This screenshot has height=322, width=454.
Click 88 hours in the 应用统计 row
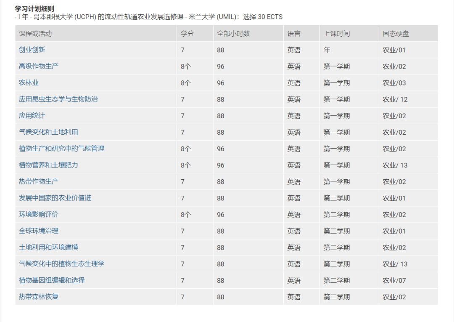point(220,116)
